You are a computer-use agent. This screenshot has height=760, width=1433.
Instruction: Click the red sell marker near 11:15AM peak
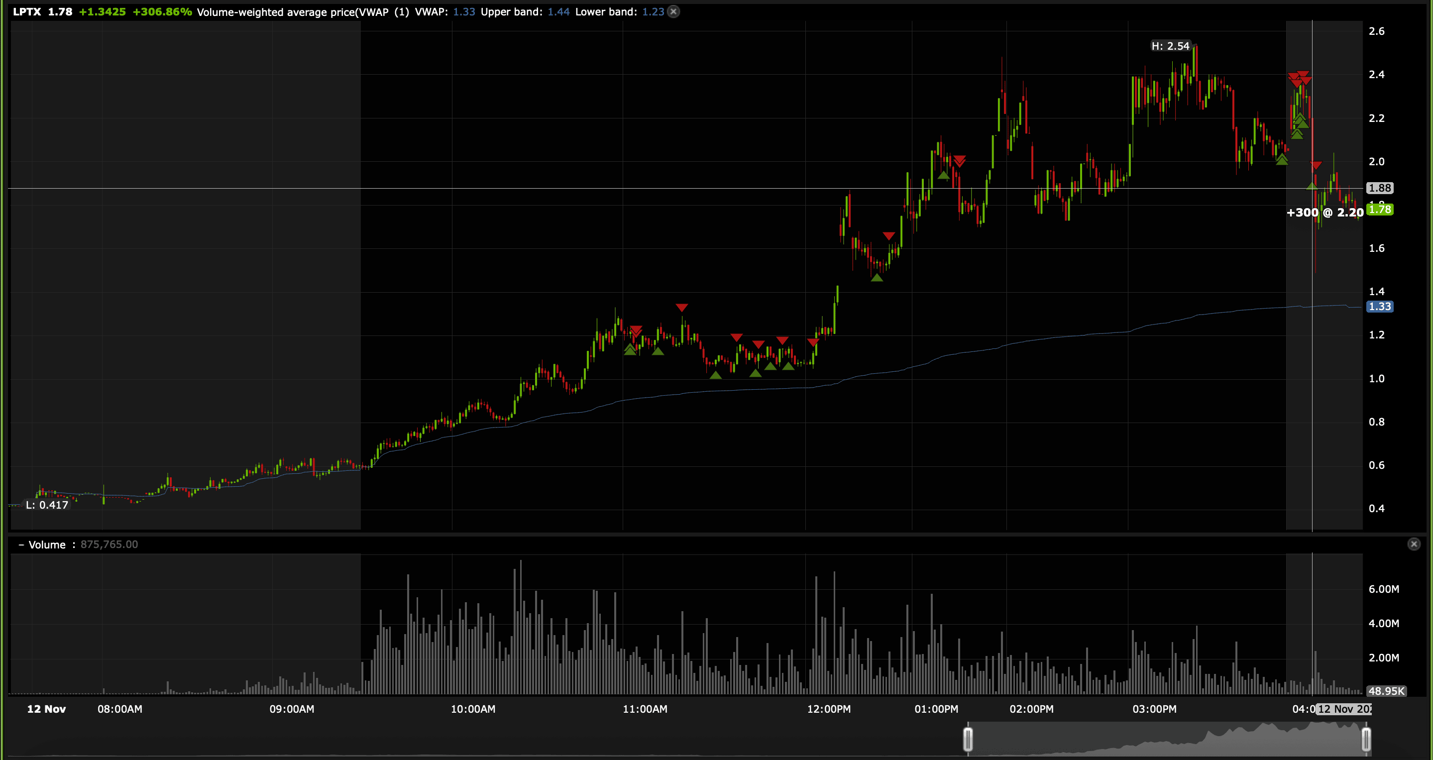click(x=681, y=308)
